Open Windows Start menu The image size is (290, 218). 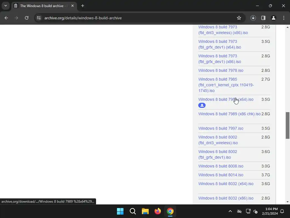pyautogui.click(x=120, y=211)
